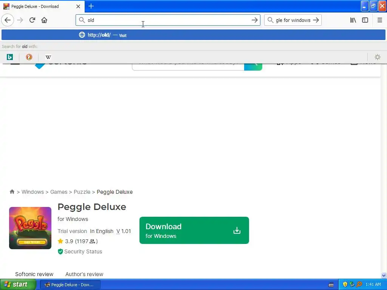This screenshot has height=290, width=387.
Task: Click the on-screen keyboard tray icon
Action: pos(331,285)
